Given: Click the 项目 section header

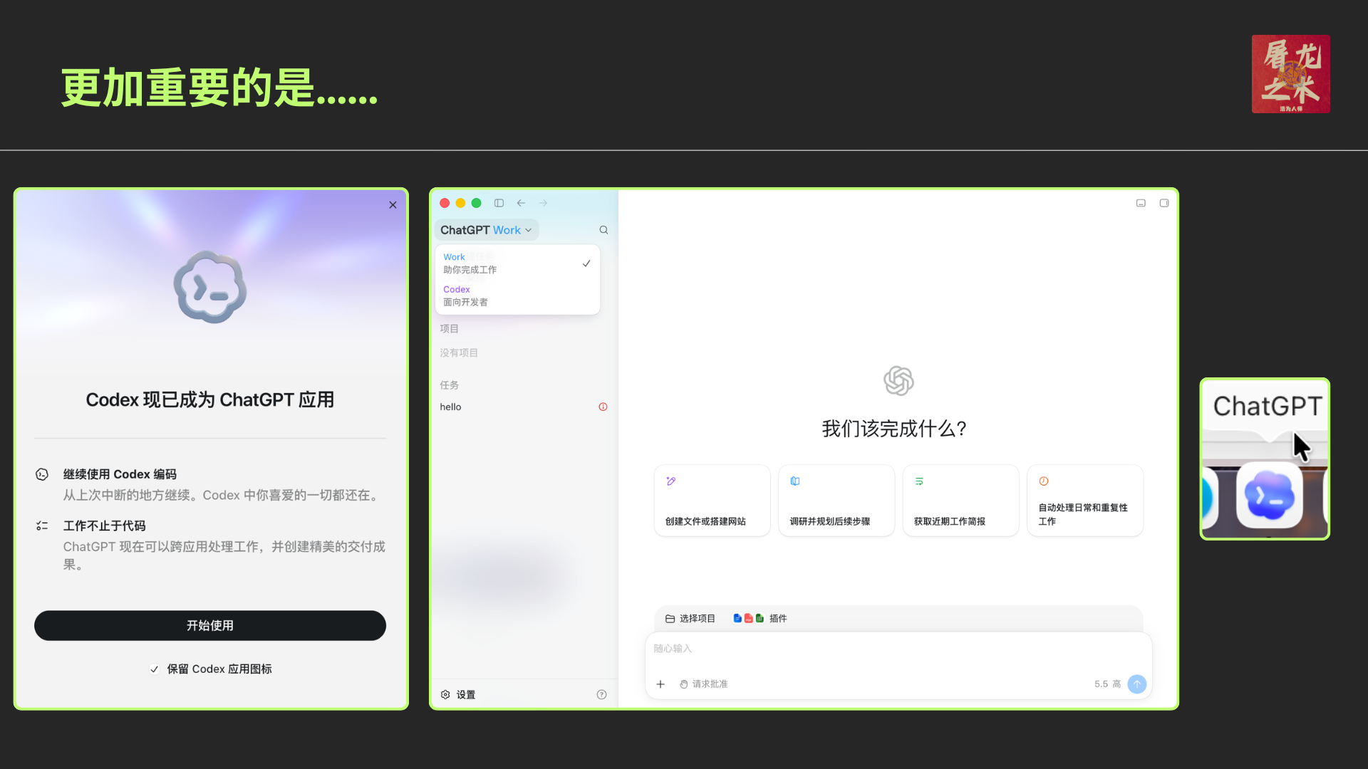Looking at the screenshot, I should (449, 329).
